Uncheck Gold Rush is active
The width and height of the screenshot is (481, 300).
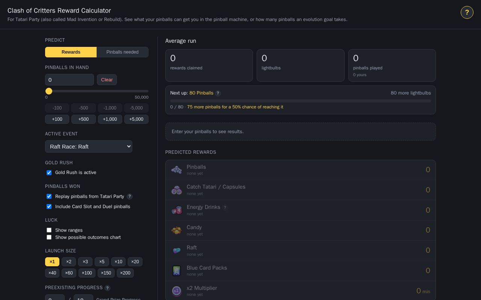click(49, 172)
